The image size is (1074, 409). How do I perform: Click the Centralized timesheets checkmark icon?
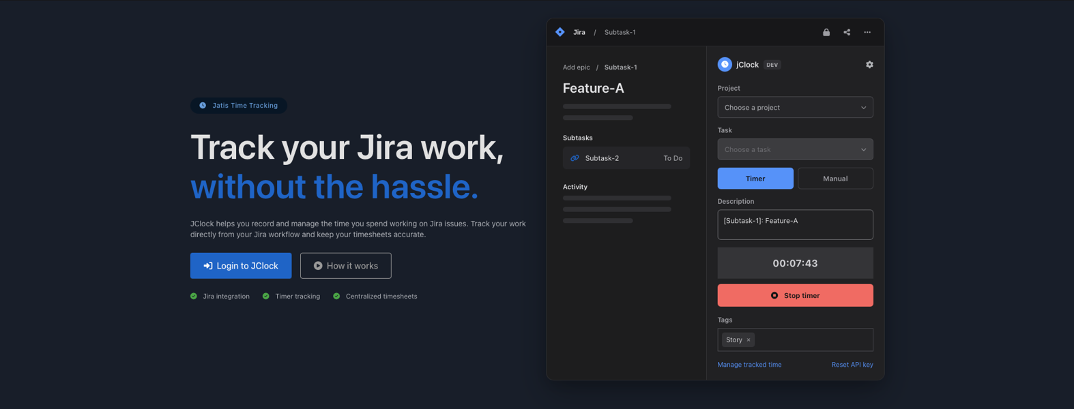click(x=336, y=297)
